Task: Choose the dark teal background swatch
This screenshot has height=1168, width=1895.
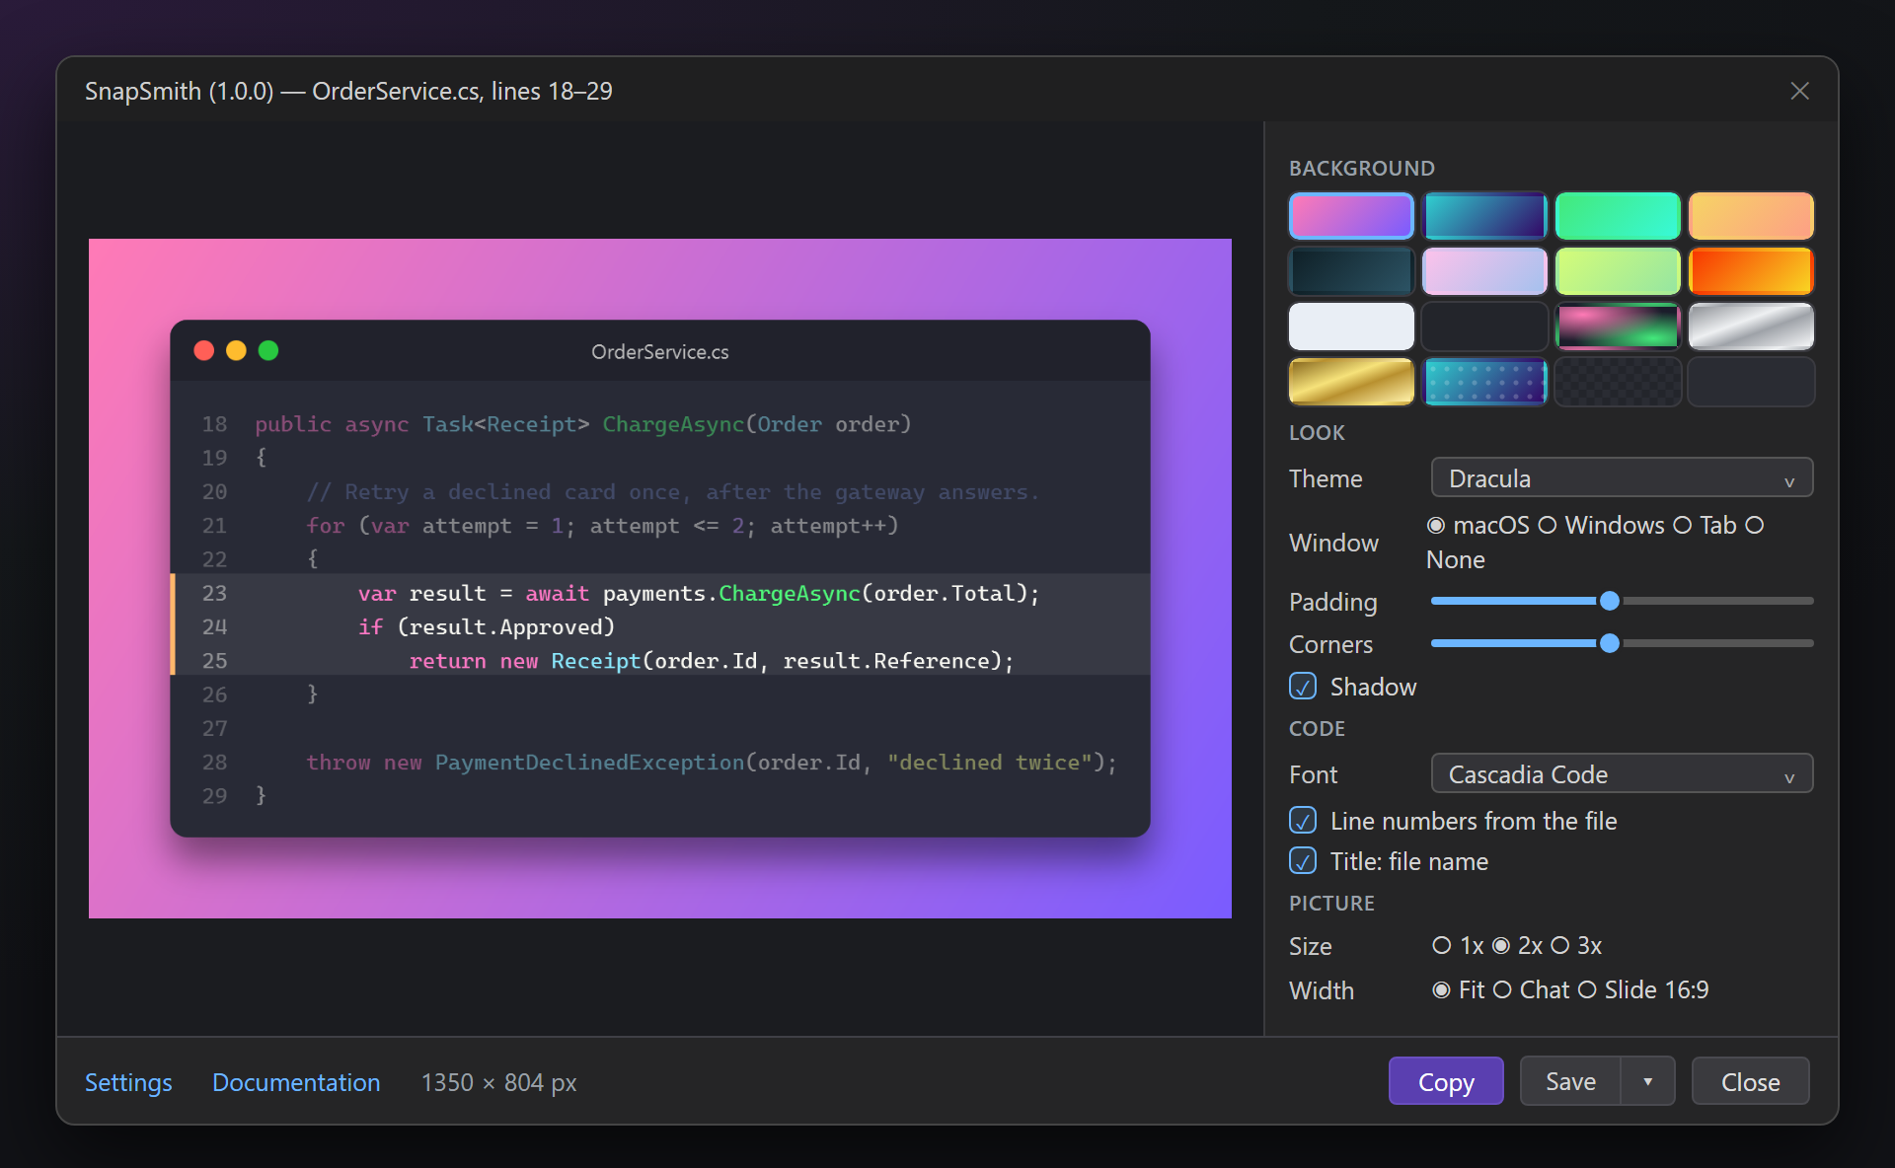Action: [x=1351, y=271]
